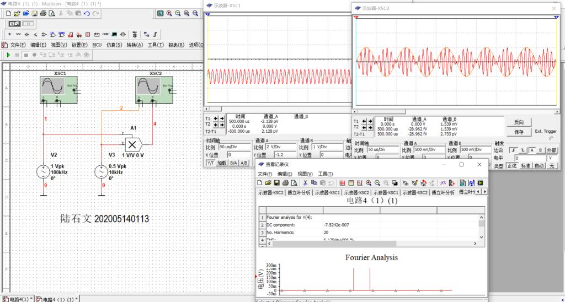The image size is (565, 302).
Task: Select 正弦 trigger type in XSC2
Action: click(512, 166)
